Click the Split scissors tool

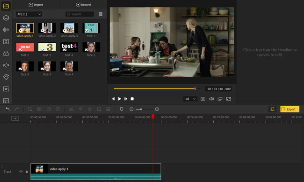point(71,109)
